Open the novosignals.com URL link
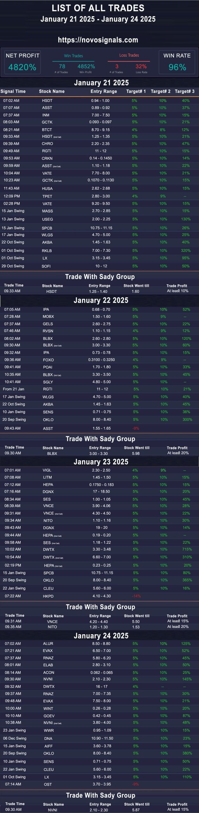The image size is (199, 813). pos(98,40)
